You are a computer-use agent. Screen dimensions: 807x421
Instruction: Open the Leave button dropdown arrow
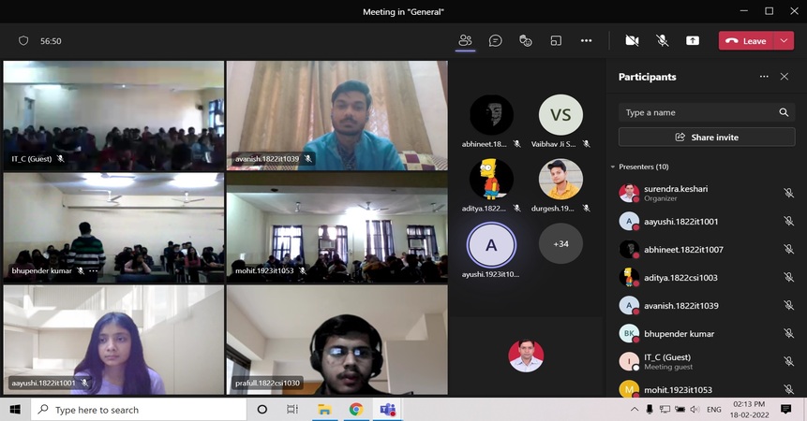[x=785, y=41]
